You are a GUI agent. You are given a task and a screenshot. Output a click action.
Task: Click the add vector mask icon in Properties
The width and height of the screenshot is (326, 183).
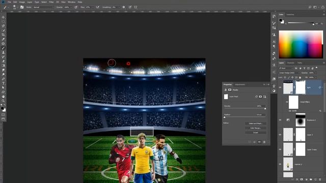[265, 97]
